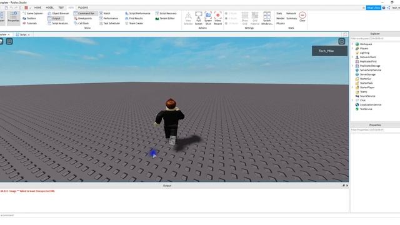The image size is (400, 225).
Task: Open the Script Recovery window
Action: pos(166,13)
